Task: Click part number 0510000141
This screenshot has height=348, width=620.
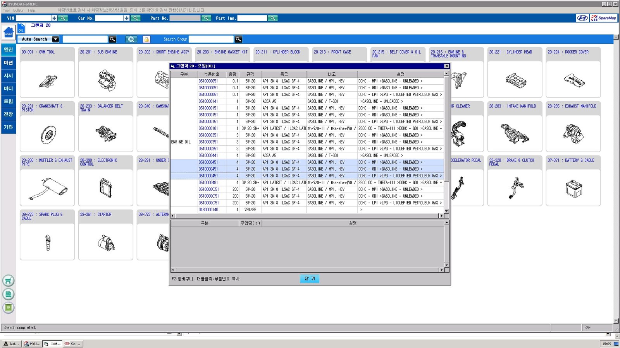Action: (208, 101)
